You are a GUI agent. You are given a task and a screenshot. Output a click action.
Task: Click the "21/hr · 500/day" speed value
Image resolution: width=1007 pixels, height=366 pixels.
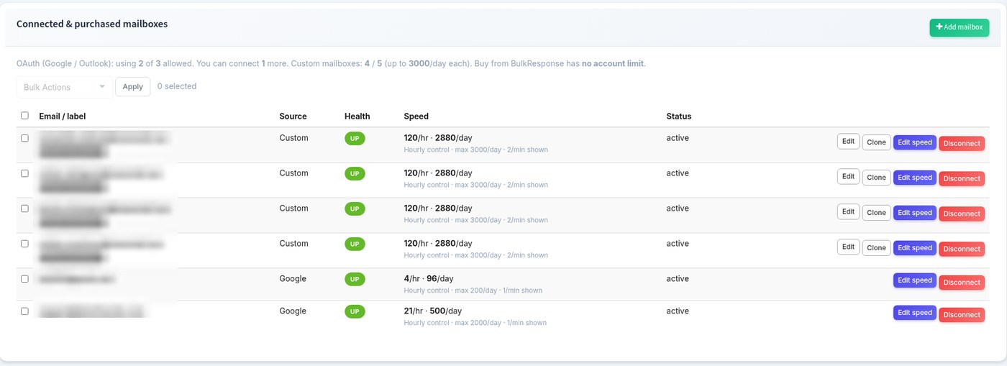pos(433,311)
